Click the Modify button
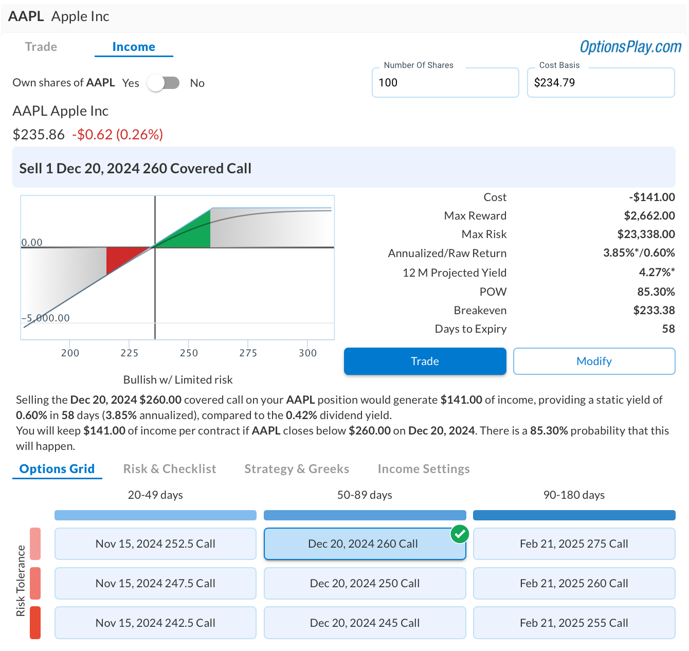This screenshot has height=651, width=689. pos(594,361)
